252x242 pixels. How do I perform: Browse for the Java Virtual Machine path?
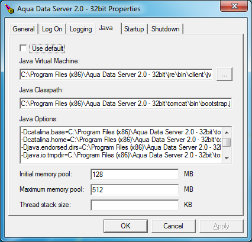tap(224, 75)
